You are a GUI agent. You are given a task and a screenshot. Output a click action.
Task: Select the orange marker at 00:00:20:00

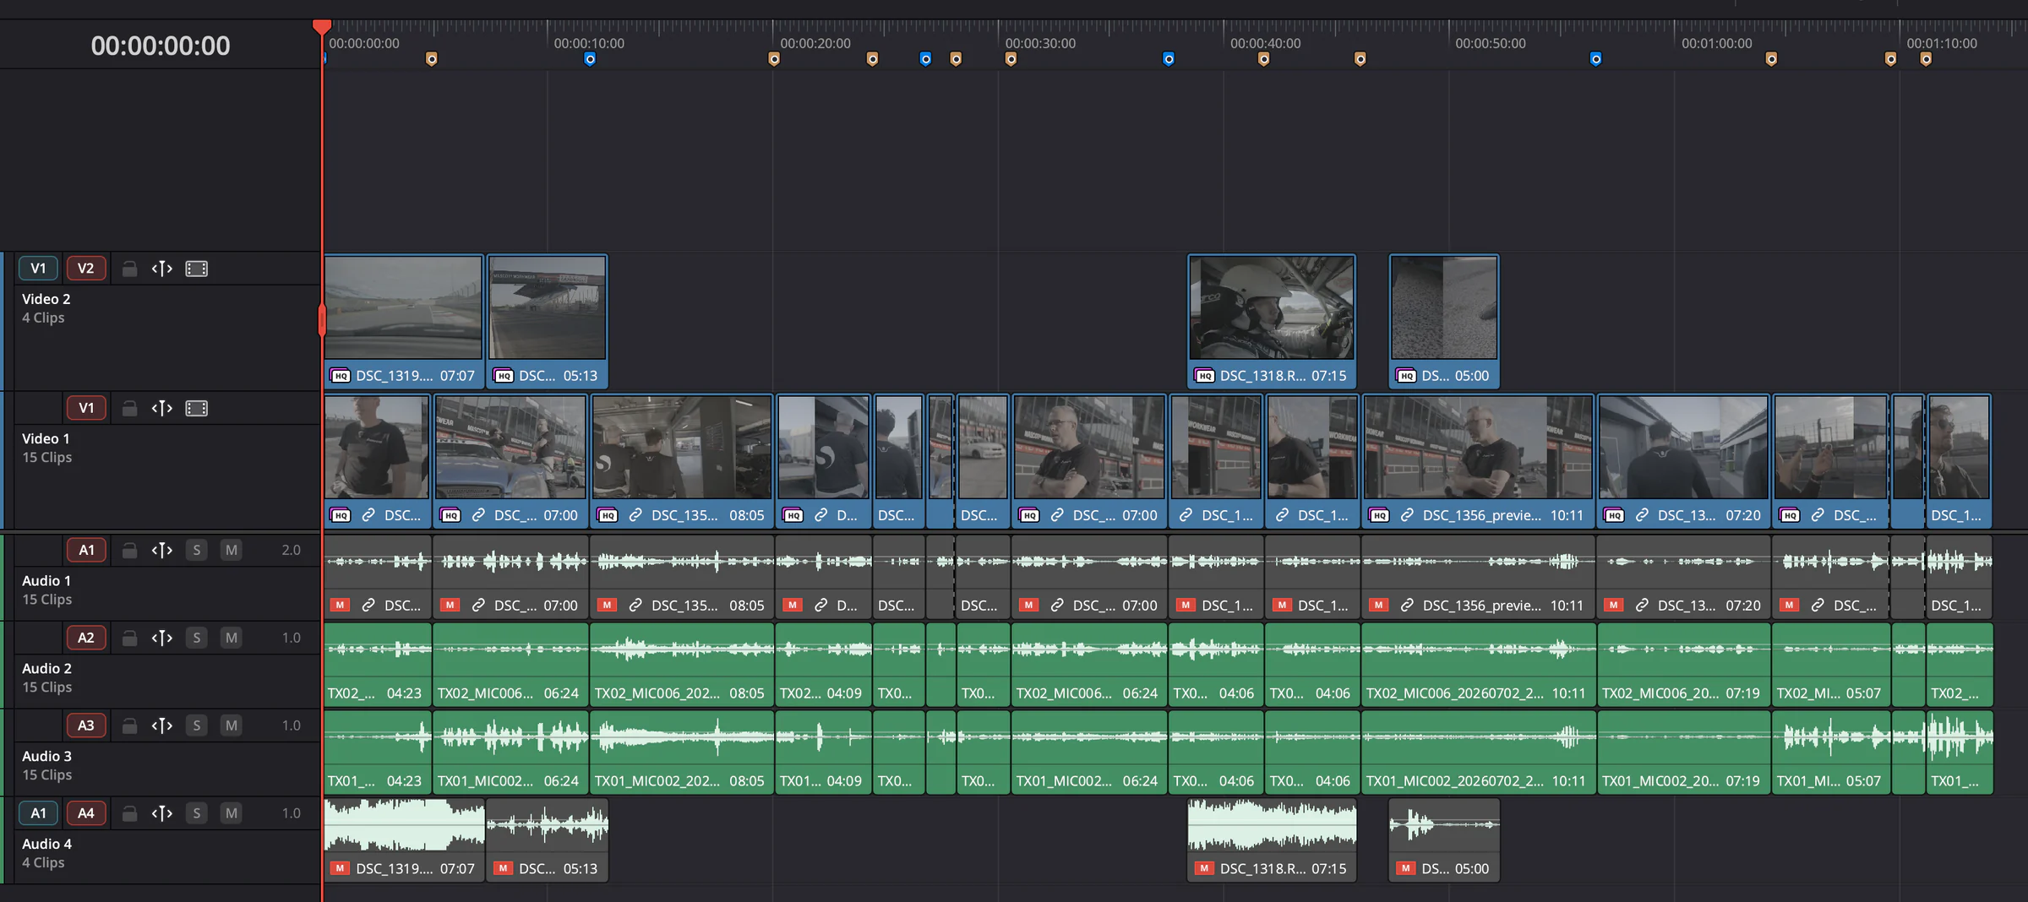(x=774, y=59)
